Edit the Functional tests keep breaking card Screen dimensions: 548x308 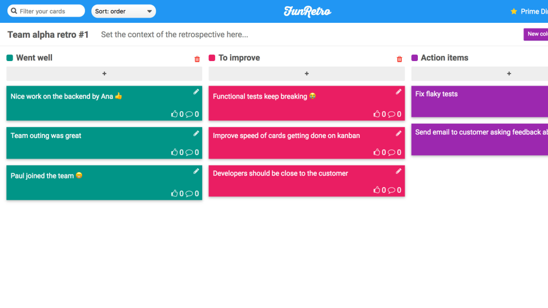[398, 92]
